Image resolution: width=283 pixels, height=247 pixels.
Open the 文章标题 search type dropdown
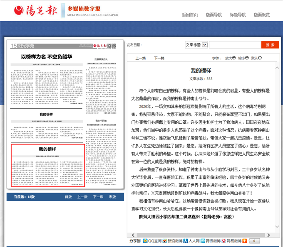196,45
